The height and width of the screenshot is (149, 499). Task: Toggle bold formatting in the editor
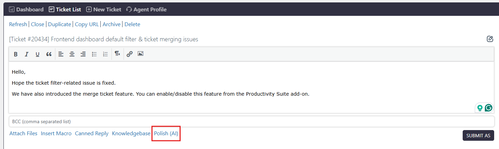(16, 54)
